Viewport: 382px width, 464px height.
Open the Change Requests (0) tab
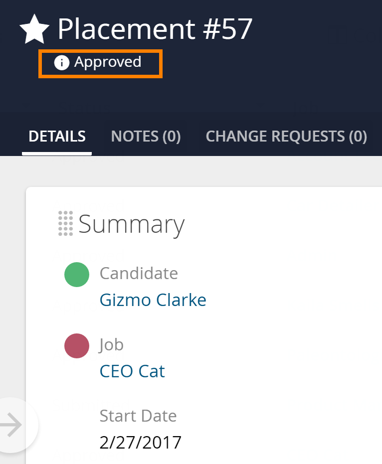pyautogui.click(x=286, y=137)
